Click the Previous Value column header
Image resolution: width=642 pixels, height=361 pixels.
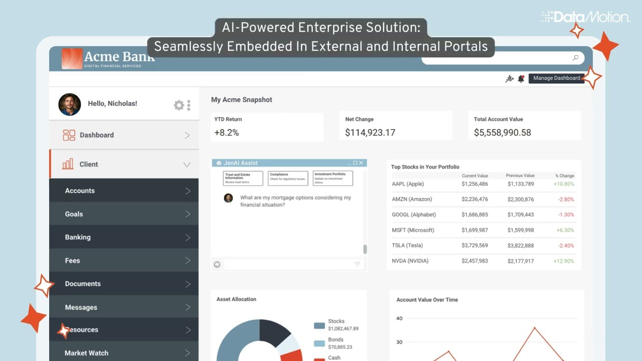pyautogui.click(x=521, y=176)
